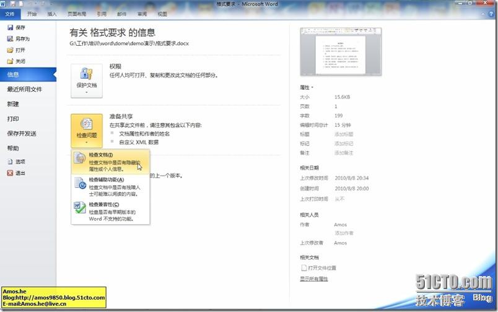Screen dimensions: 498x312
Task: Click 添加标题 (Add title) field
Action: pyautogui.click(x=344, y=134)
